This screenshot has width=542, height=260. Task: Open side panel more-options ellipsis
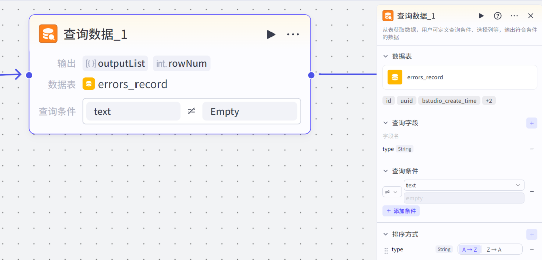514,16
